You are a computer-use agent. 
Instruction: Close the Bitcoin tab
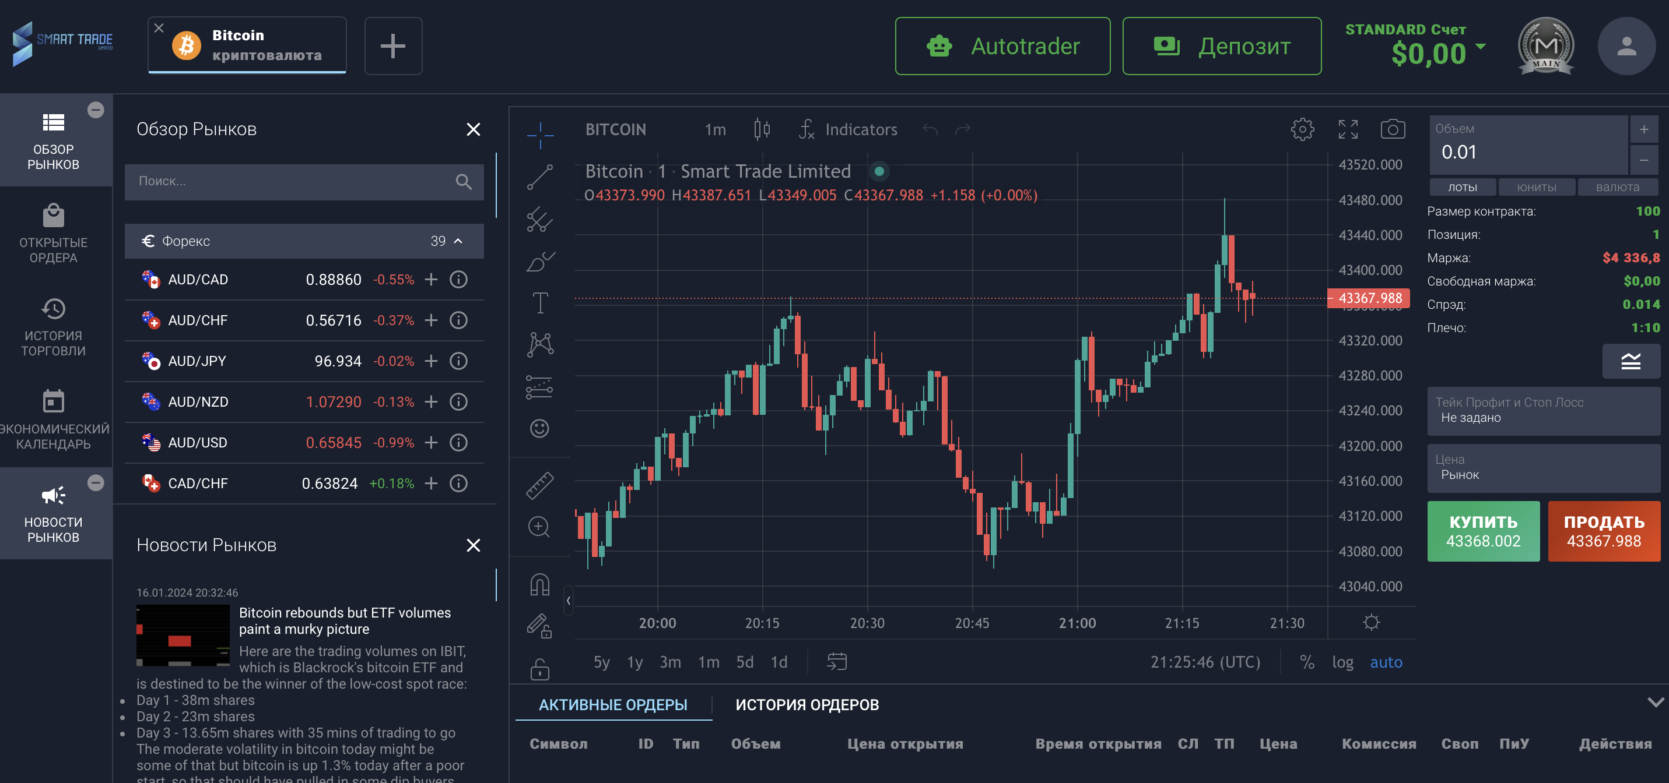click(159, 28)
